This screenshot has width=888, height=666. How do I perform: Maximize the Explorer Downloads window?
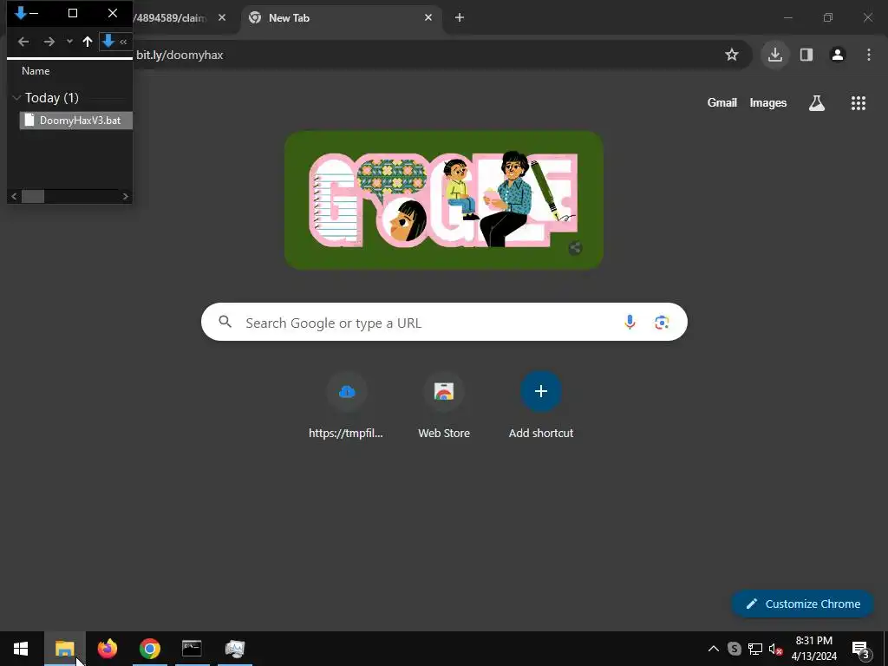point(73,13)
